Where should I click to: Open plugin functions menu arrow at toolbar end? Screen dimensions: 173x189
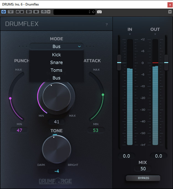point(170,12)
